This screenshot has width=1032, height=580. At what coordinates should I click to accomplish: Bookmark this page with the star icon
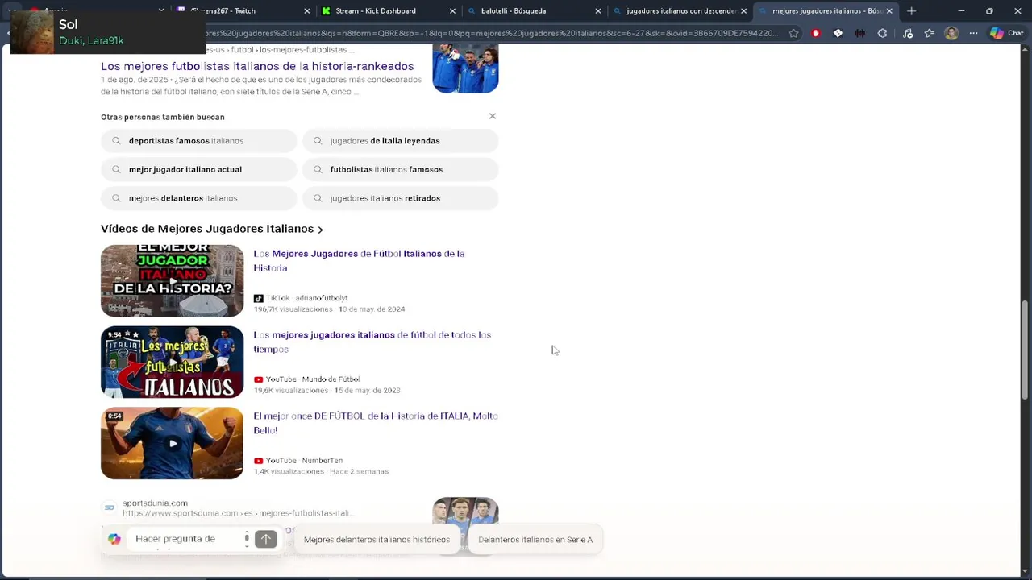[x=794, y=33]
